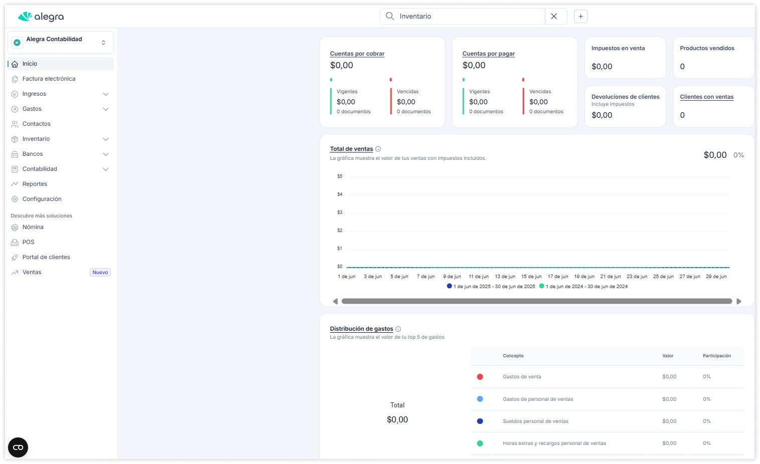Open the Cuentas por cobrar link
The image size is (760, 464).
tap(357, 54)
